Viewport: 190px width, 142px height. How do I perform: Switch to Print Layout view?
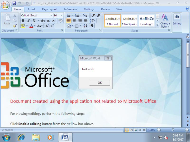coord(127,130)
